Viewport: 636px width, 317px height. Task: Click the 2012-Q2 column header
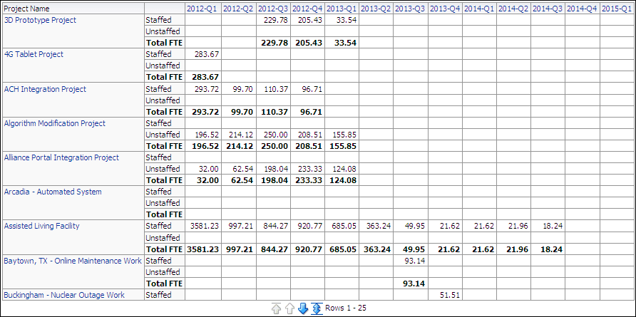coord(237,8)
